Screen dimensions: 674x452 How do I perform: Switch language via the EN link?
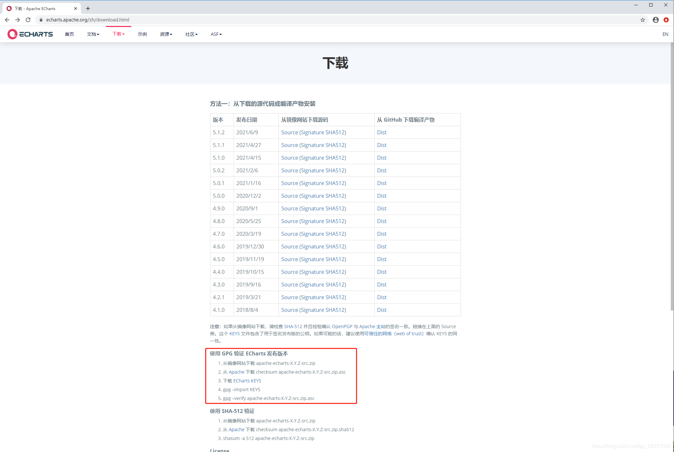coord(665,34)
